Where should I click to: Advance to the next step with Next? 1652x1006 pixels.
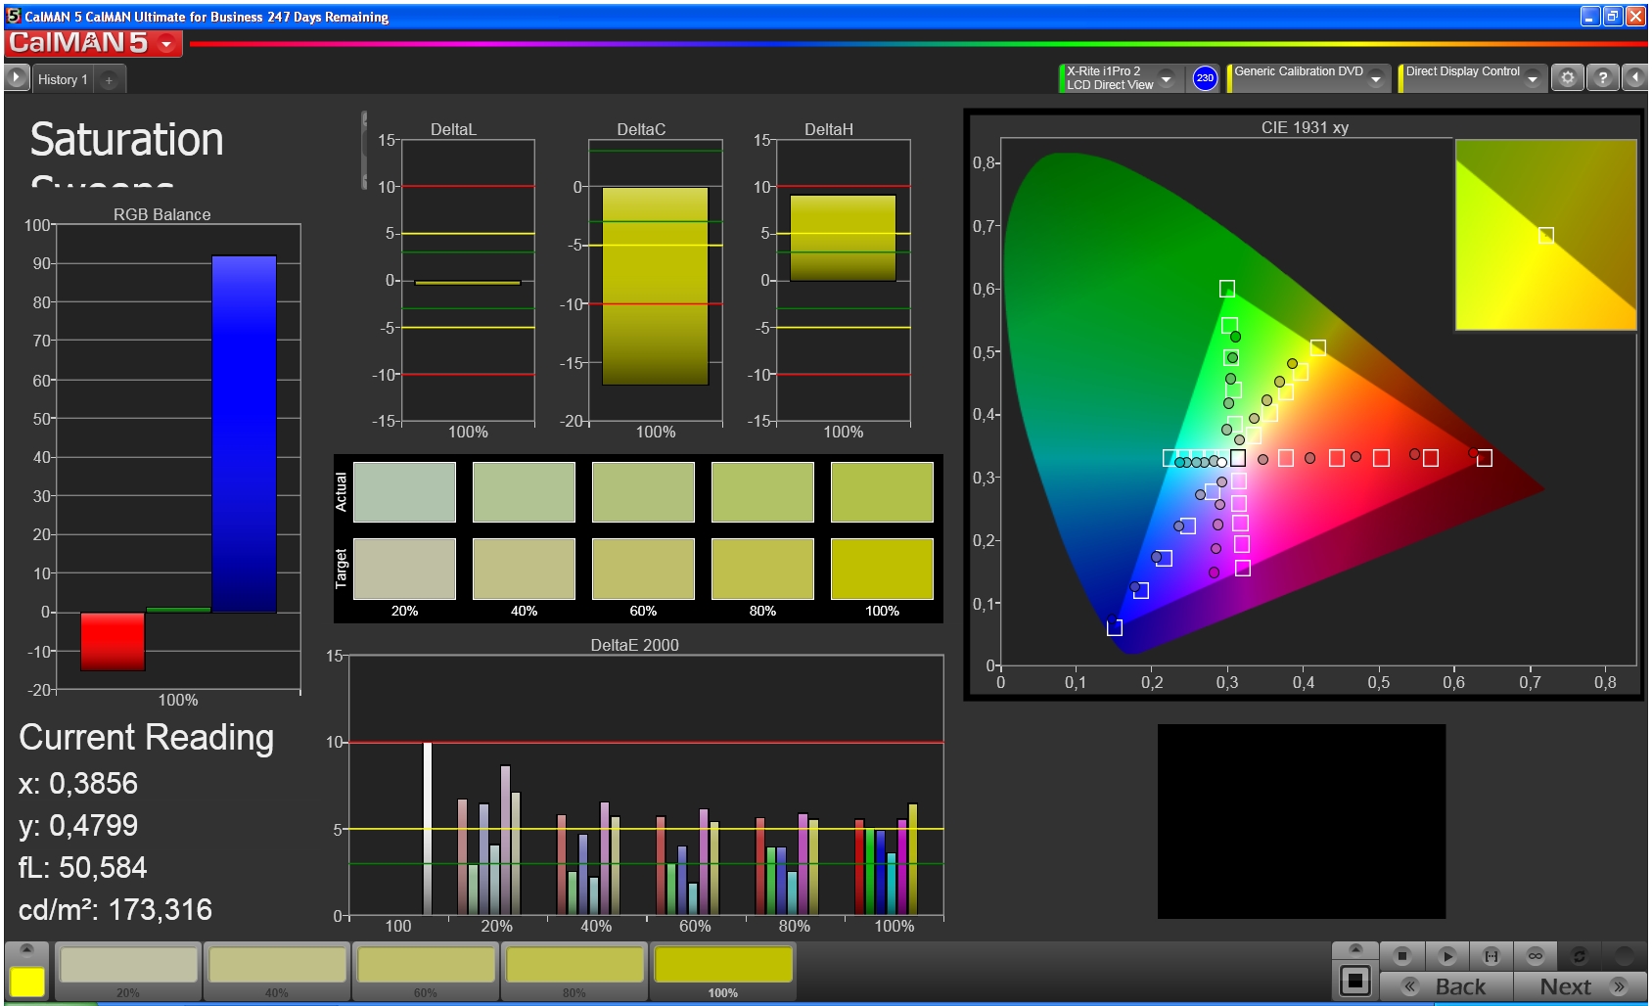point(1580,985)
